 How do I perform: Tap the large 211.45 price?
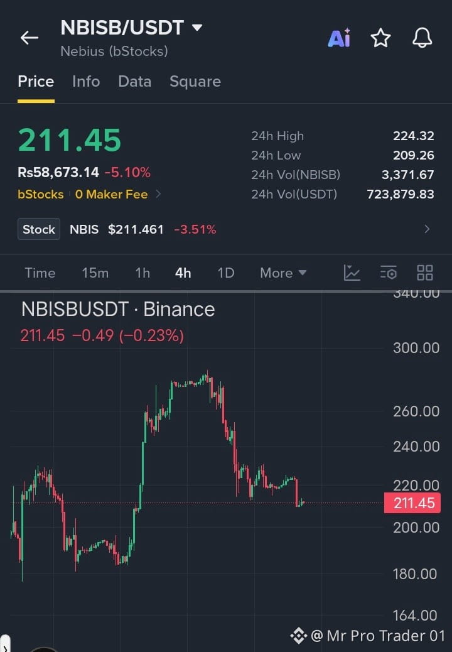point(70,139)
